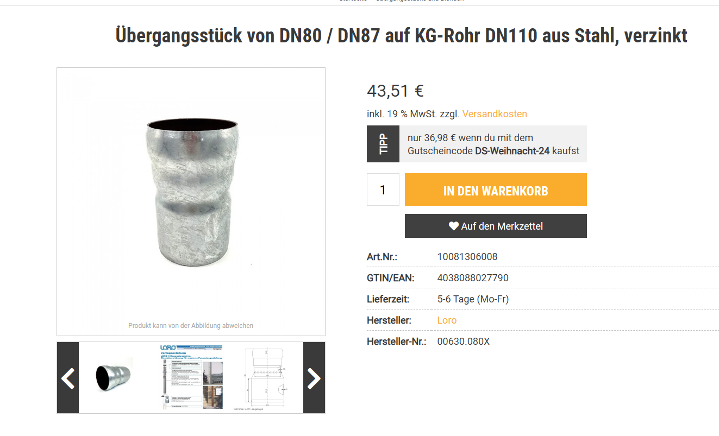Show previous thumbnails with left arrow

tap(68, 378)
